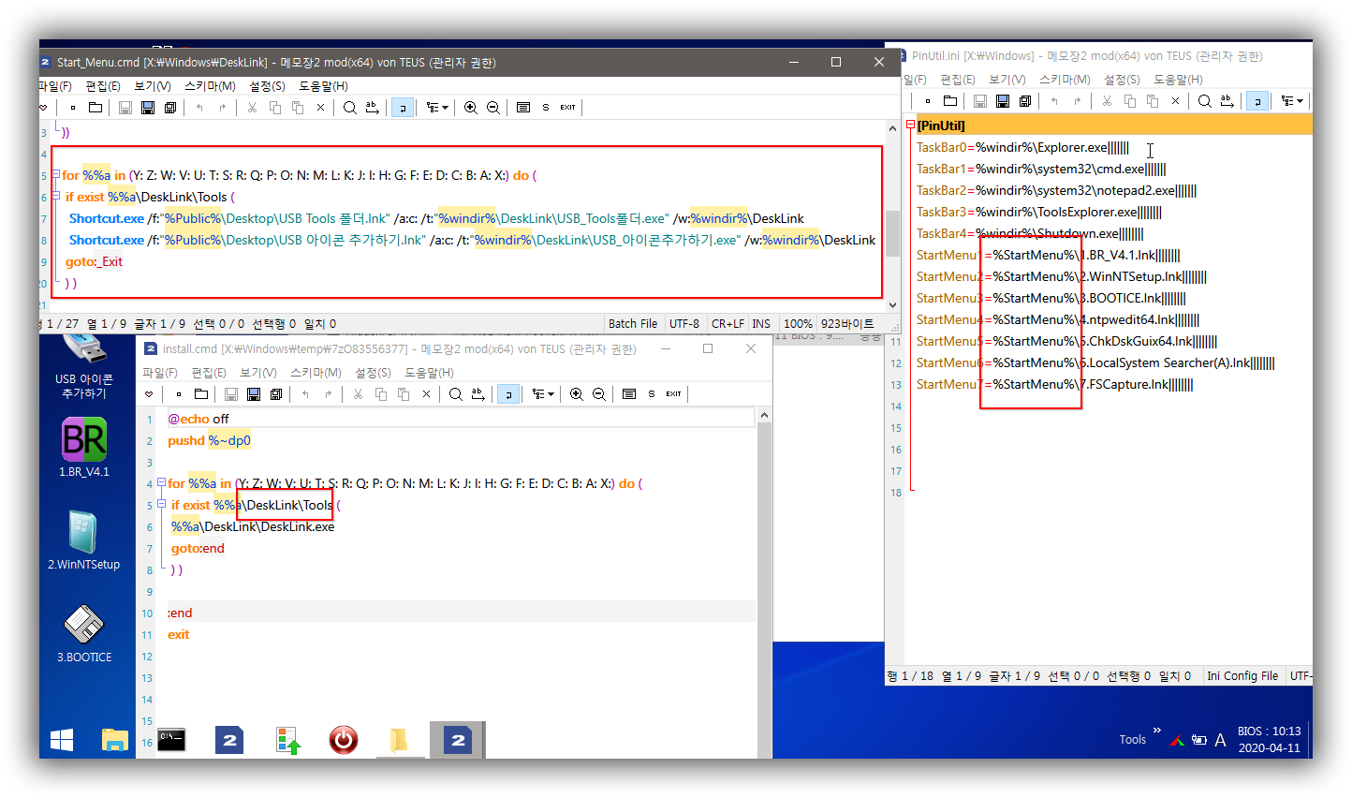The width and height of the screenshot is (1352, 798).
Task: Click view-settings lines icon in install.cmd toolbar
Action: [629, 394]
